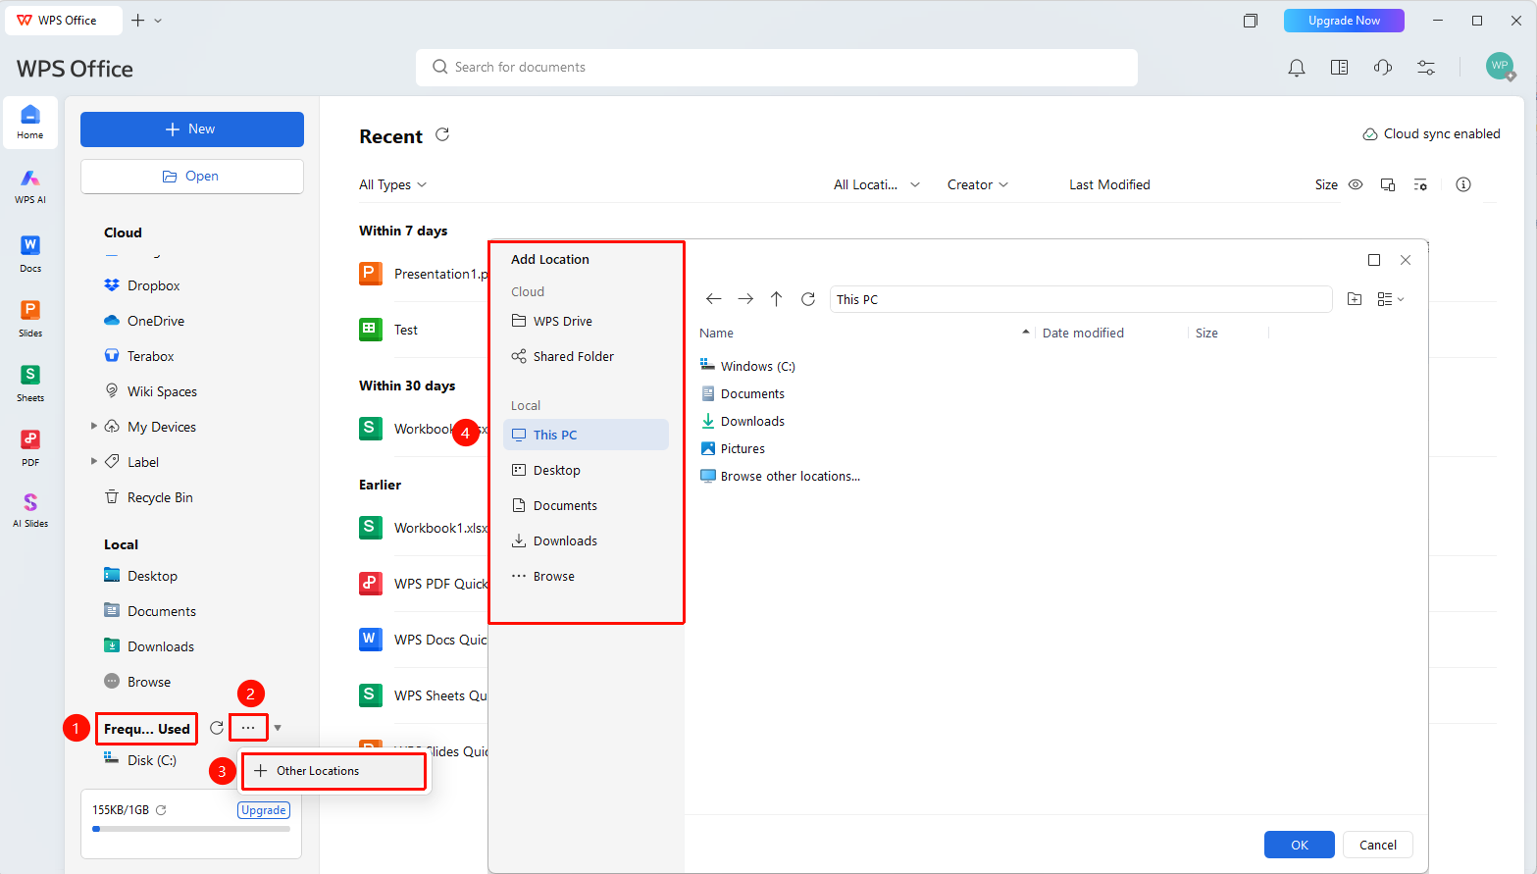Open the WPS AI sidebar icon
The width and height of the screenshot is (1537, 874).
[x=30, y=185]
